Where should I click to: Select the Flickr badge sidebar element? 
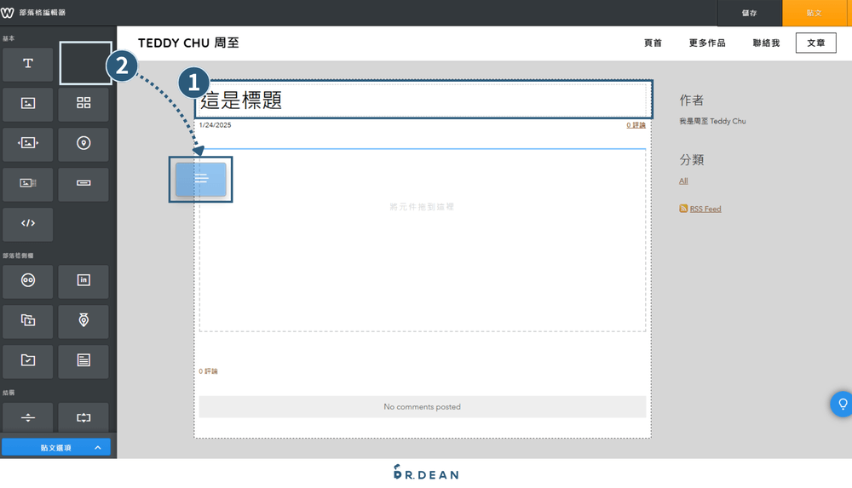tap(28, 281)
